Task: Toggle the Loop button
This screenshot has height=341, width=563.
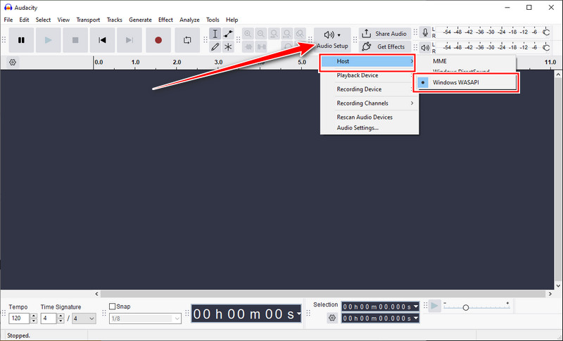Action: [187, 40]
